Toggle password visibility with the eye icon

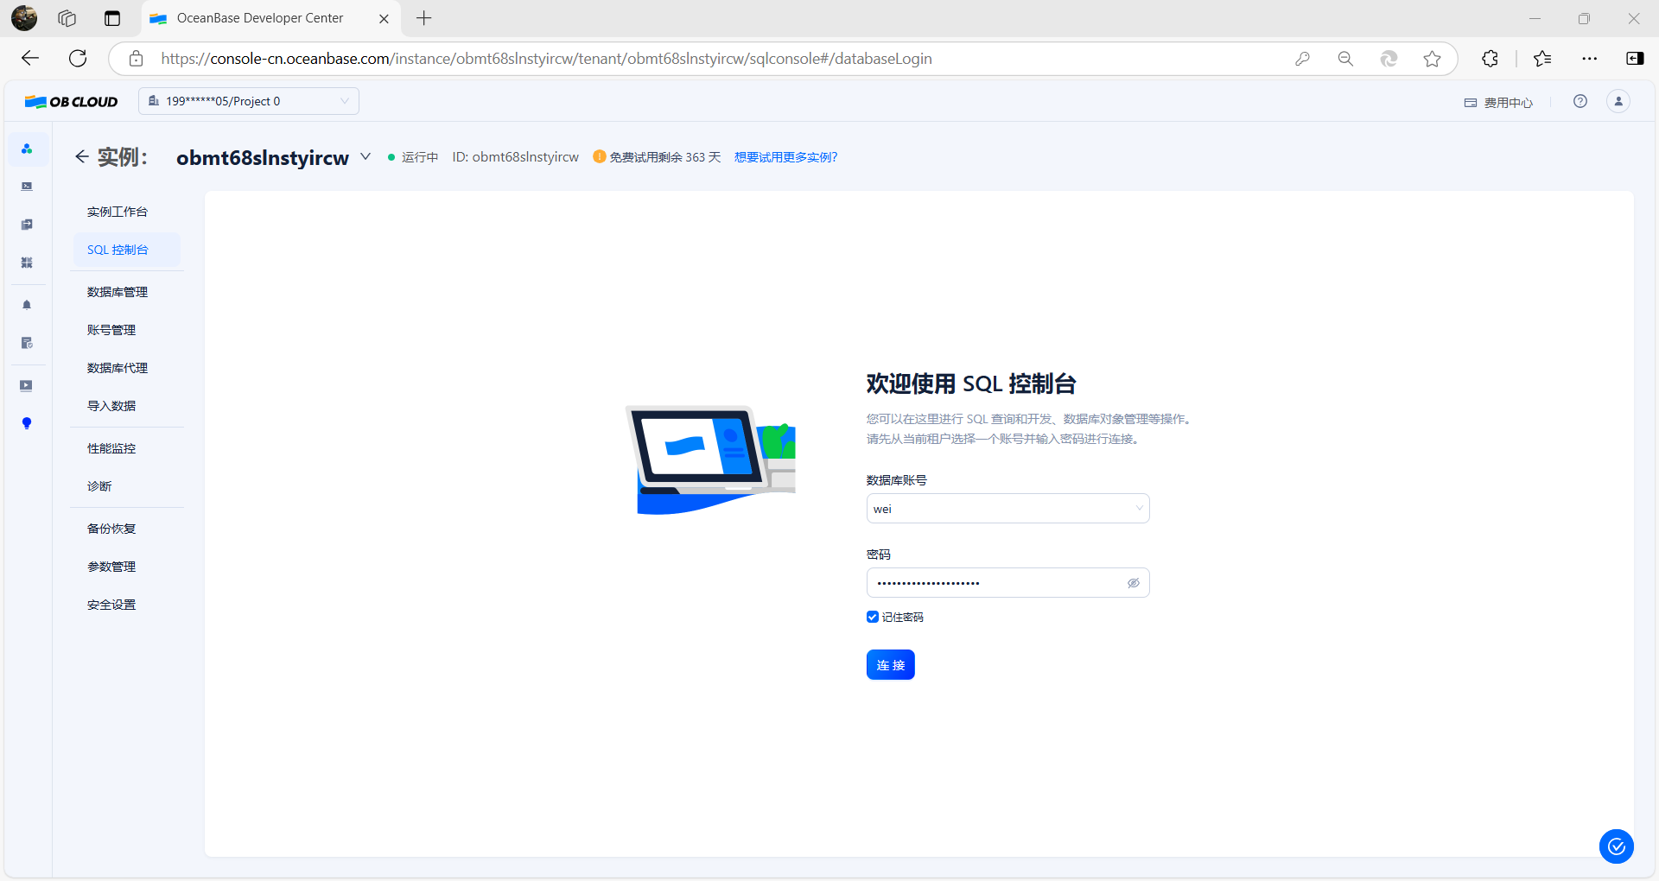pos(1134,582)
